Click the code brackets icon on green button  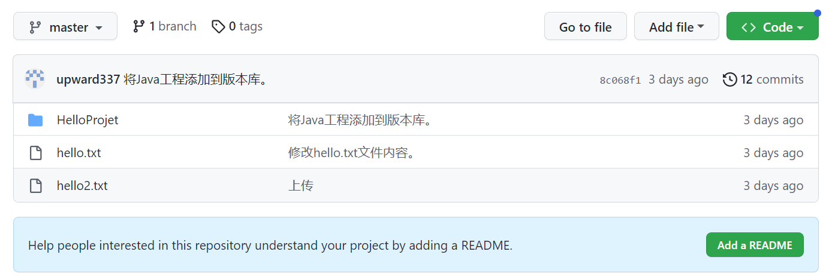(x=749, y=27)
